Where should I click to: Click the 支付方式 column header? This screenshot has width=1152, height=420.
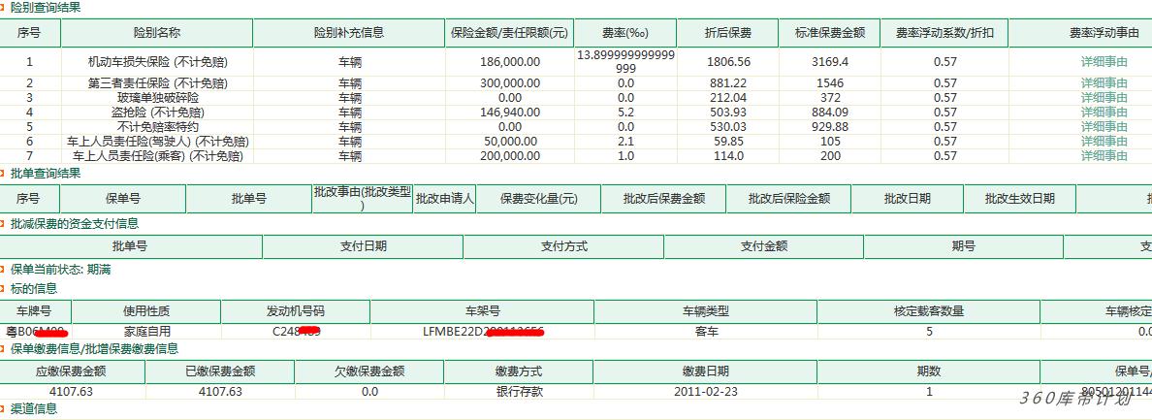click(x=563, y=246)
